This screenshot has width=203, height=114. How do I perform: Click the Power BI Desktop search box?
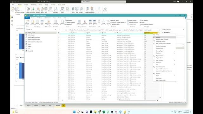[104, 2]
